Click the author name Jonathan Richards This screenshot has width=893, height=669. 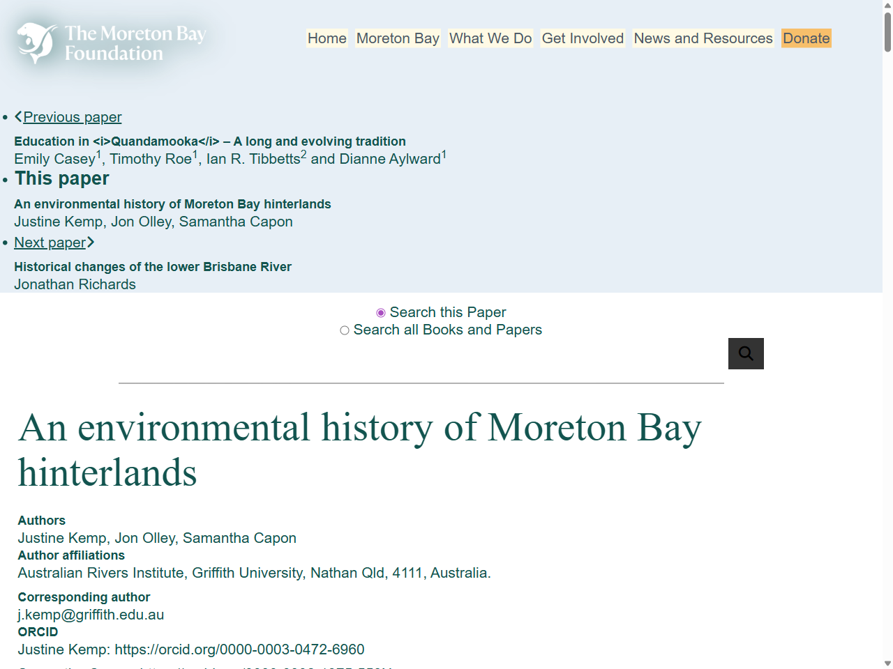(75, 284)
